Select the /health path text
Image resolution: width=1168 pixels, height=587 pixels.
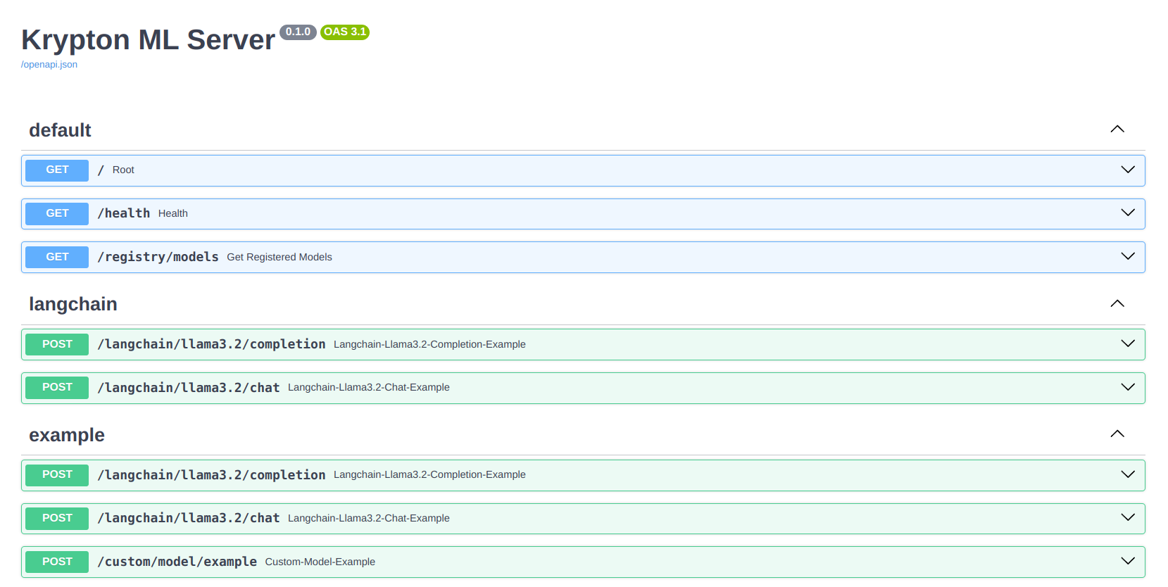124,213
